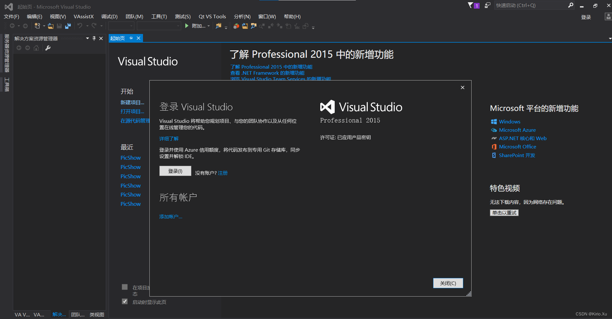Click the Navigate Forward toolbar arrow
This screenshot has height=319, width=612.
pos(25,26)
